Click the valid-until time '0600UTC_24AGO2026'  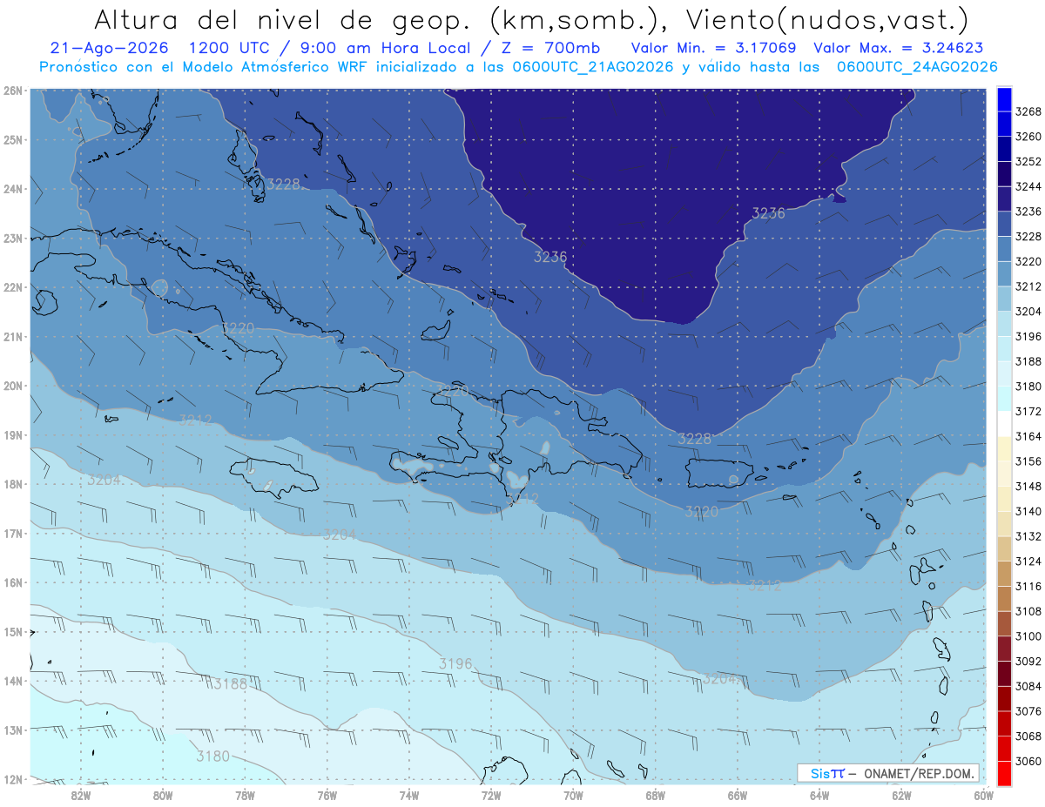(917, 67)
